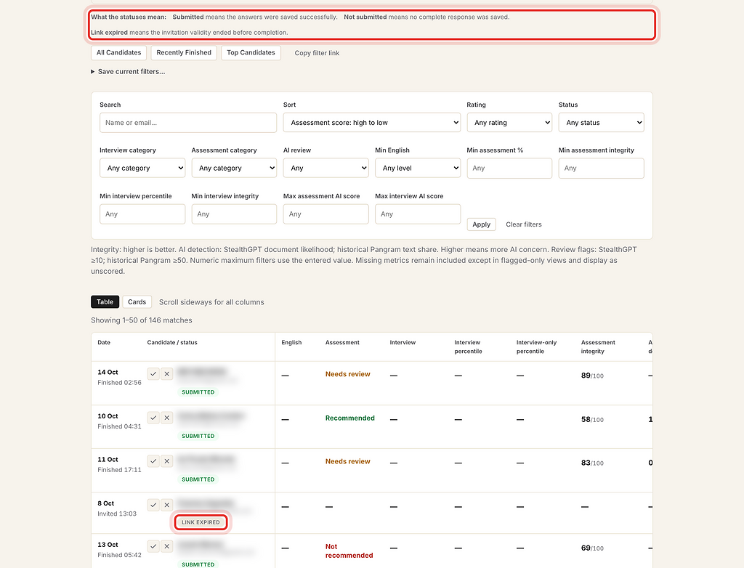
Task: Click the Interview-only percentile column header
Action: click(x=537, y=347)
